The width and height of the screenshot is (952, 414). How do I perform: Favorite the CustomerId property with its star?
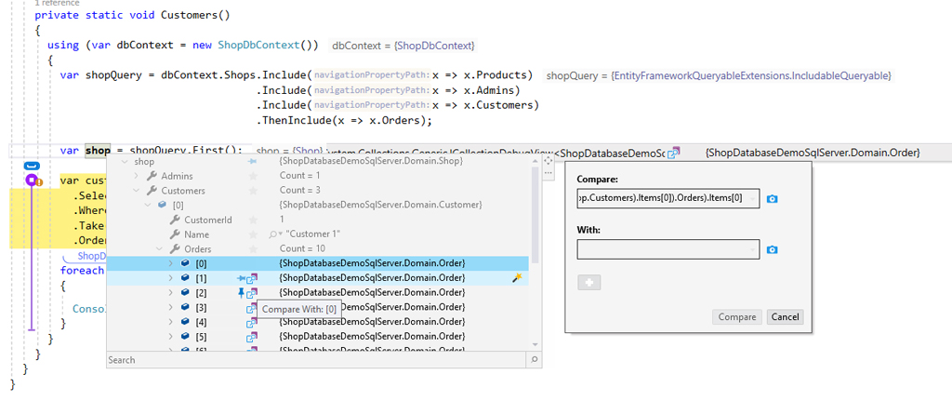pos(253,220)
